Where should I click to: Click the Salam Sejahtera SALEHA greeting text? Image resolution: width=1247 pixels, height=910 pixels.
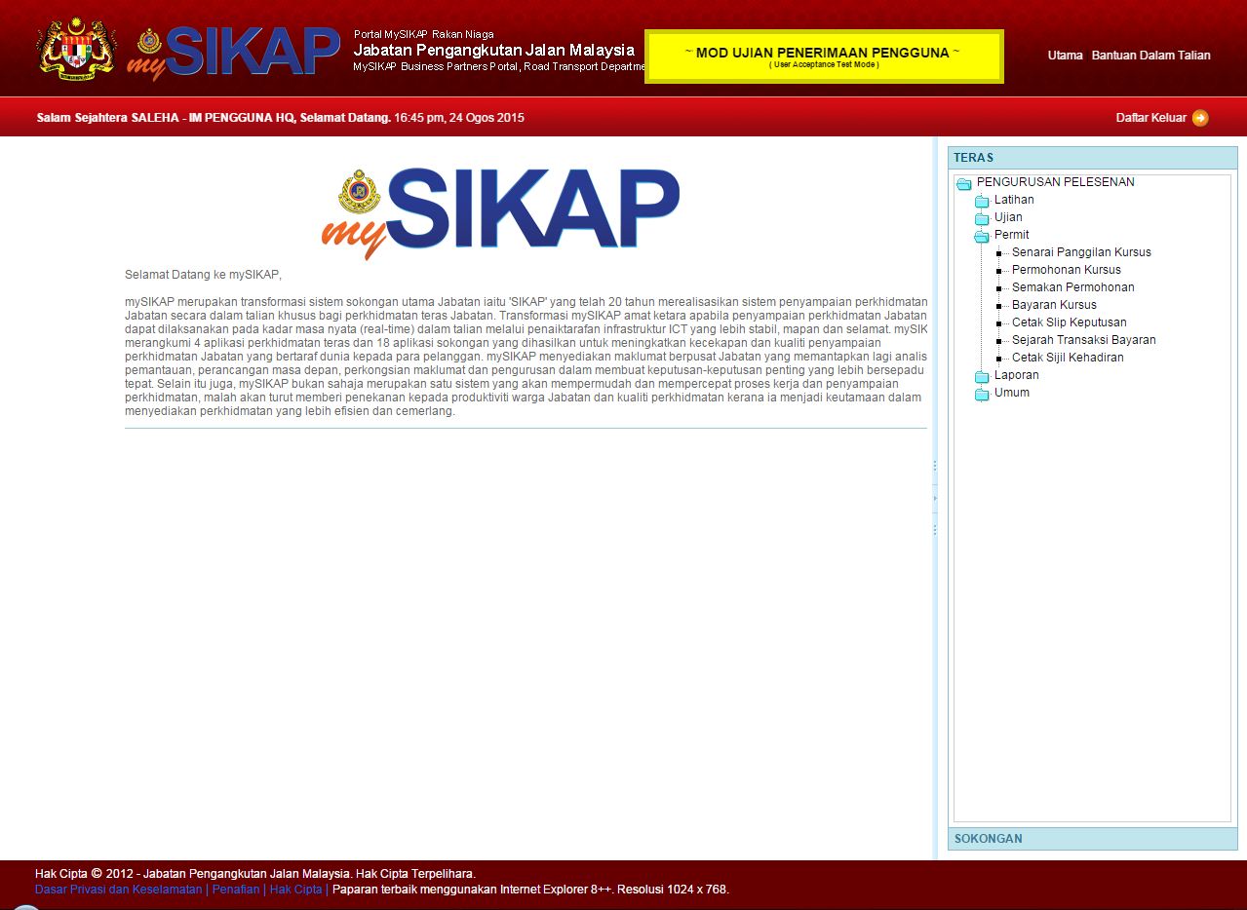tap(214, 118)
